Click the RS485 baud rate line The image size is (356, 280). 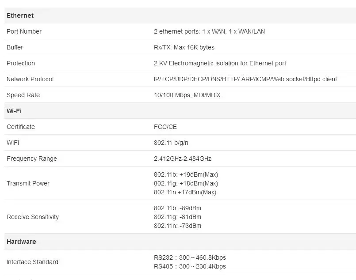190,266
